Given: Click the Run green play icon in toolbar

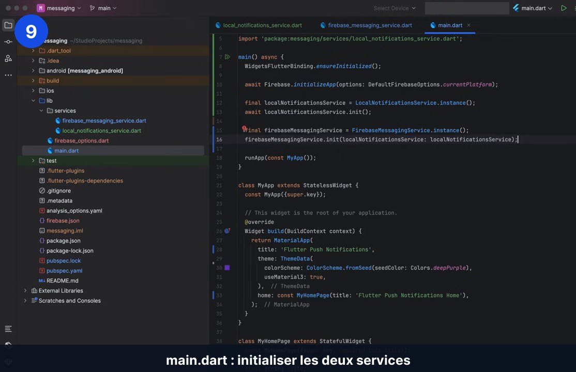Looking at the screenshot, I should (564, 8).
